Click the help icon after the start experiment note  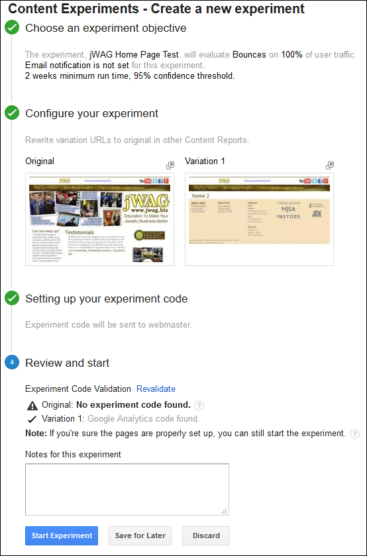coord(354,434)
